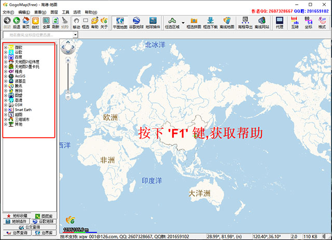
Task: Select the 移动 hand move tool
Action: coord(76,21)
